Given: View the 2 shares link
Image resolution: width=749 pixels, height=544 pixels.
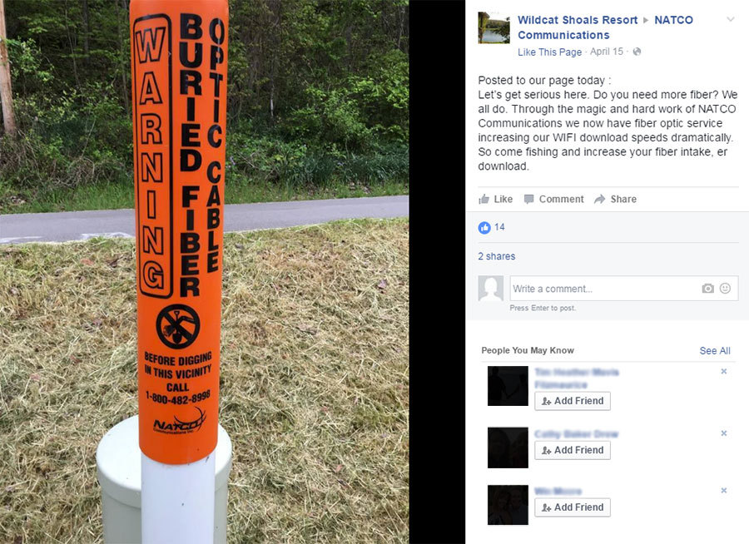Looking at the screenshot, I should pyautogui.click(x=497, y=256).
